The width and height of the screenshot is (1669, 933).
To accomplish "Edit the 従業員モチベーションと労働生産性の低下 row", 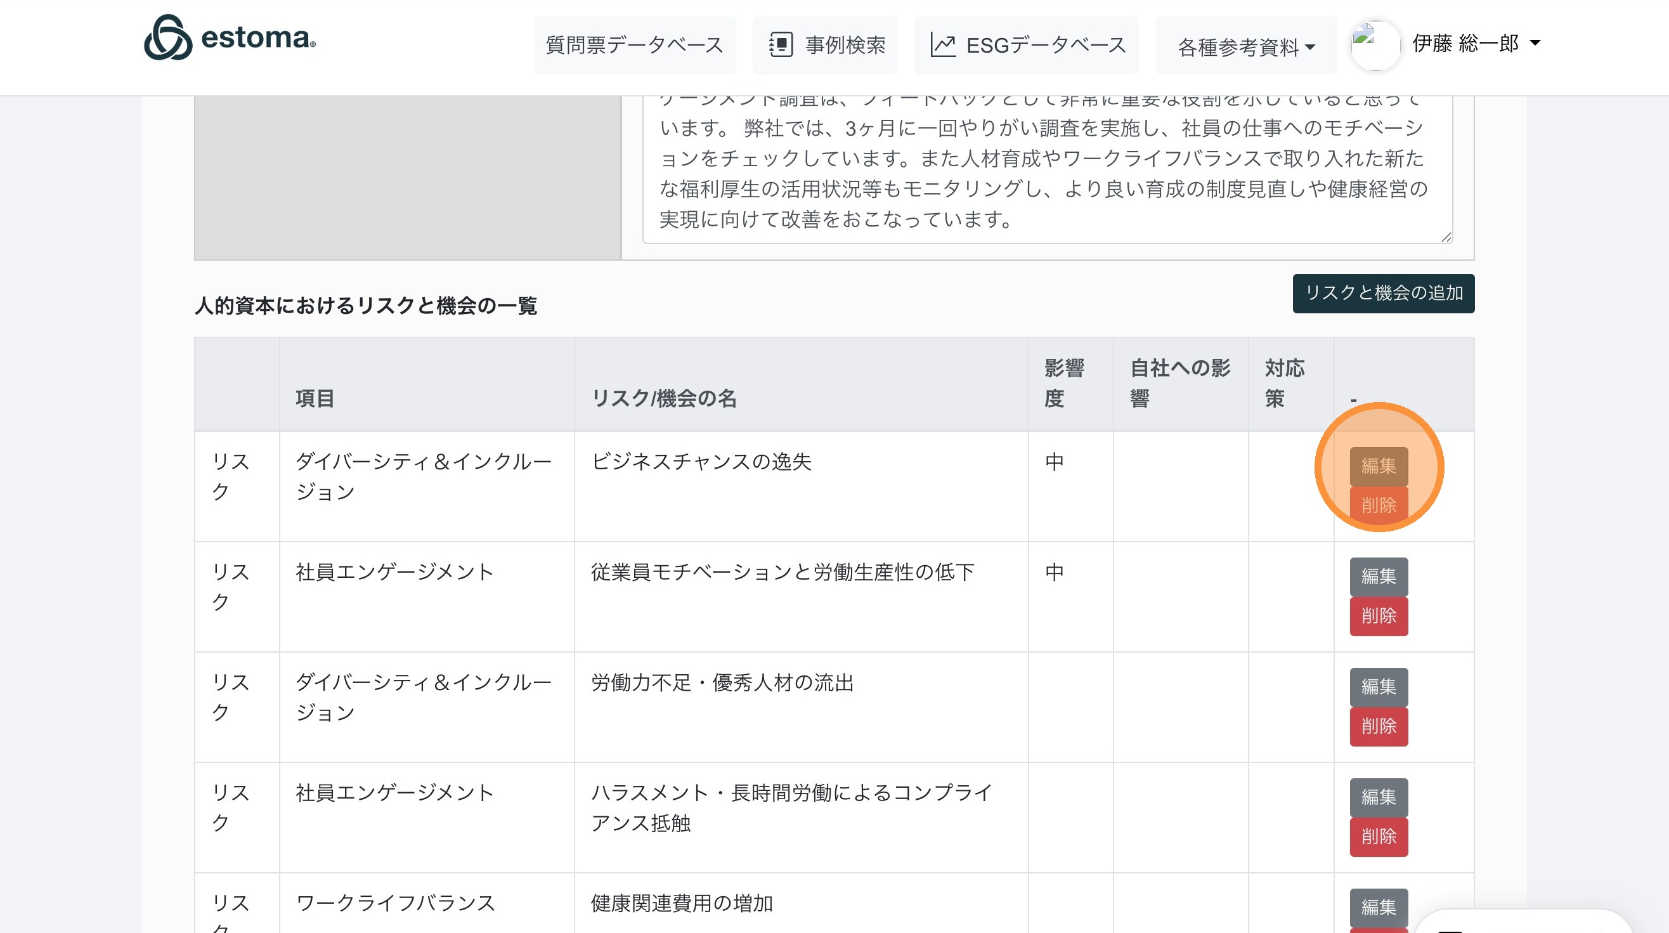I will coord(1378,576).
